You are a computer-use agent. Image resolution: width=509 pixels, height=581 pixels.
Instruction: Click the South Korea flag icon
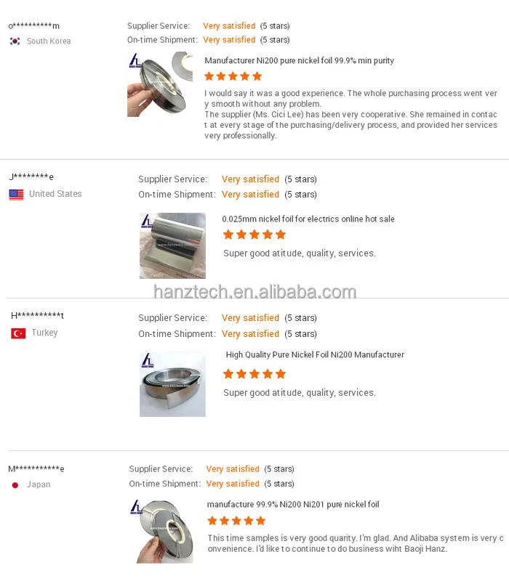click(x=15, y=41)
